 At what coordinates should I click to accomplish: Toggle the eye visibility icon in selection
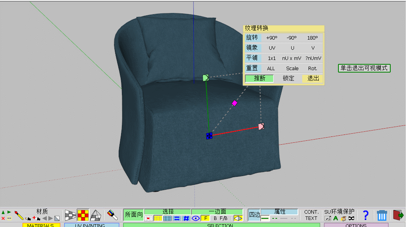(x=196, y=218)
